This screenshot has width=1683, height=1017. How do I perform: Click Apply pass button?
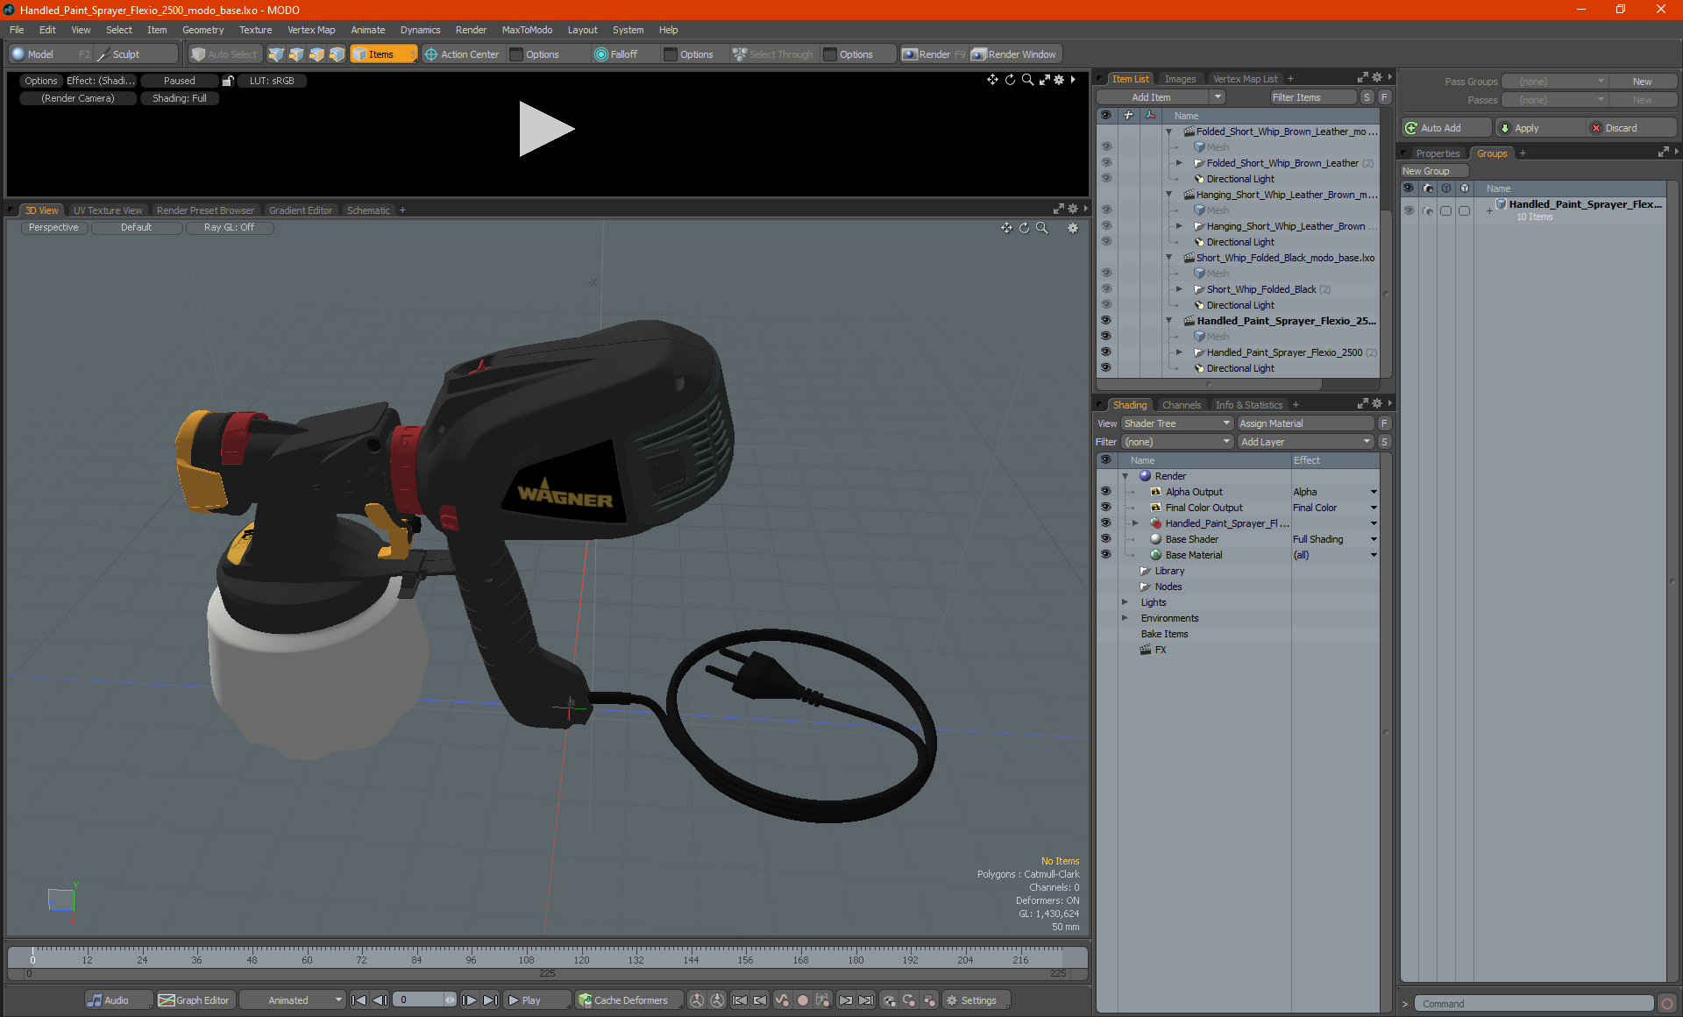[x=1540, y=128]
